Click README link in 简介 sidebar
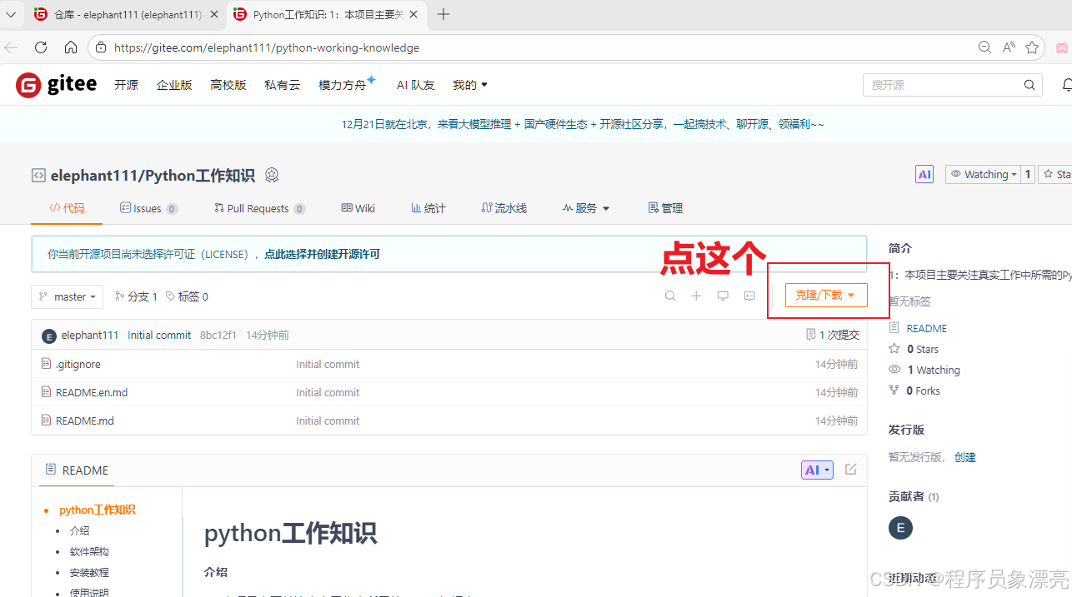This screenshot has width=1072, height=597. [x=927, y=328]
